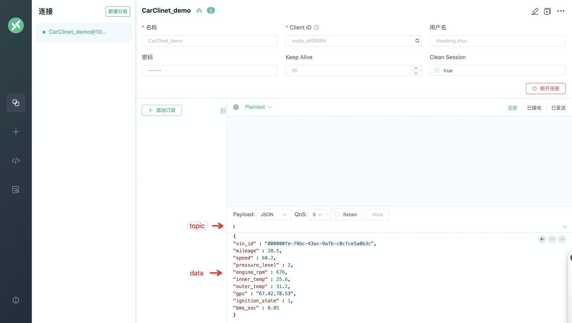
Task: Filter to received messages 已接收
Action: click(534, 108)
